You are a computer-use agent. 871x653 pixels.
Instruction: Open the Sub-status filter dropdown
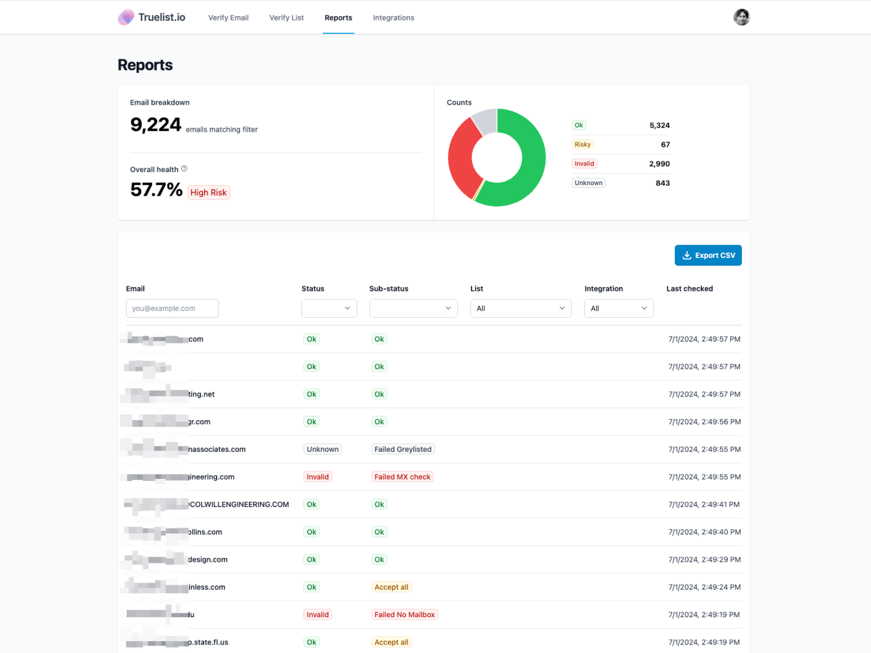click(x=414, y=308)
